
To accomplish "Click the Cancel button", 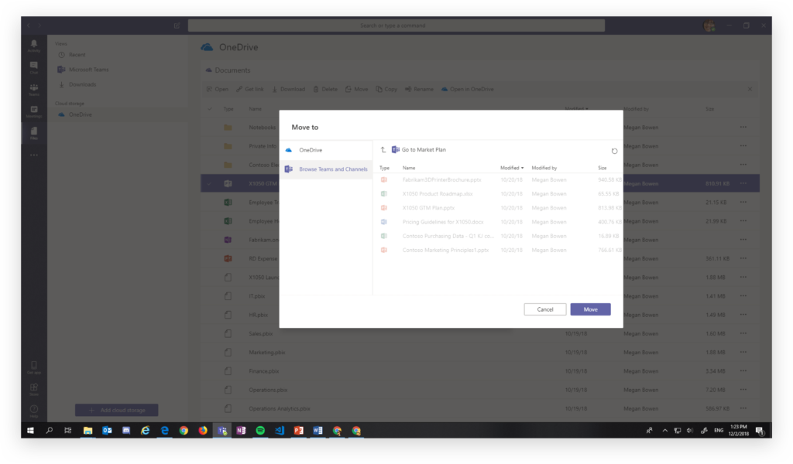I will coord(544,309).
